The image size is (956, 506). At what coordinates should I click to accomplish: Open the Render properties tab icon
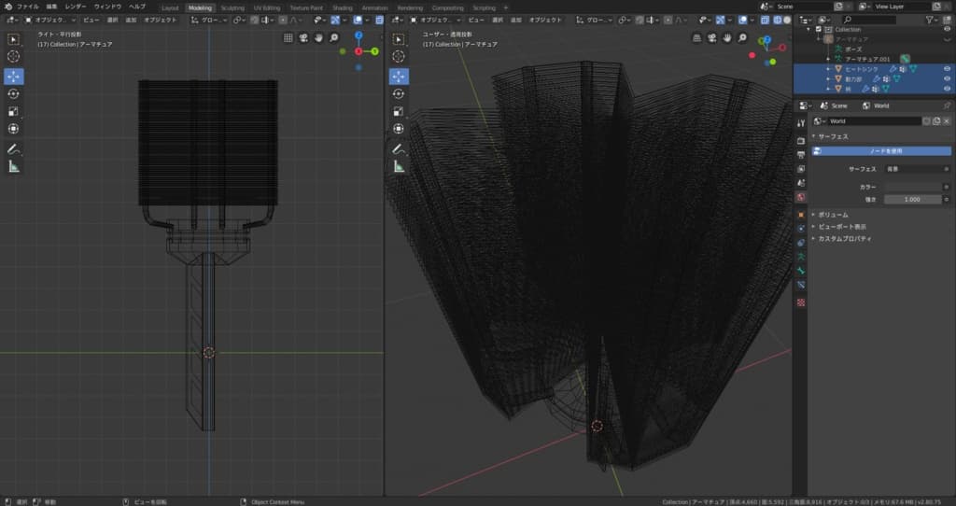801,140
